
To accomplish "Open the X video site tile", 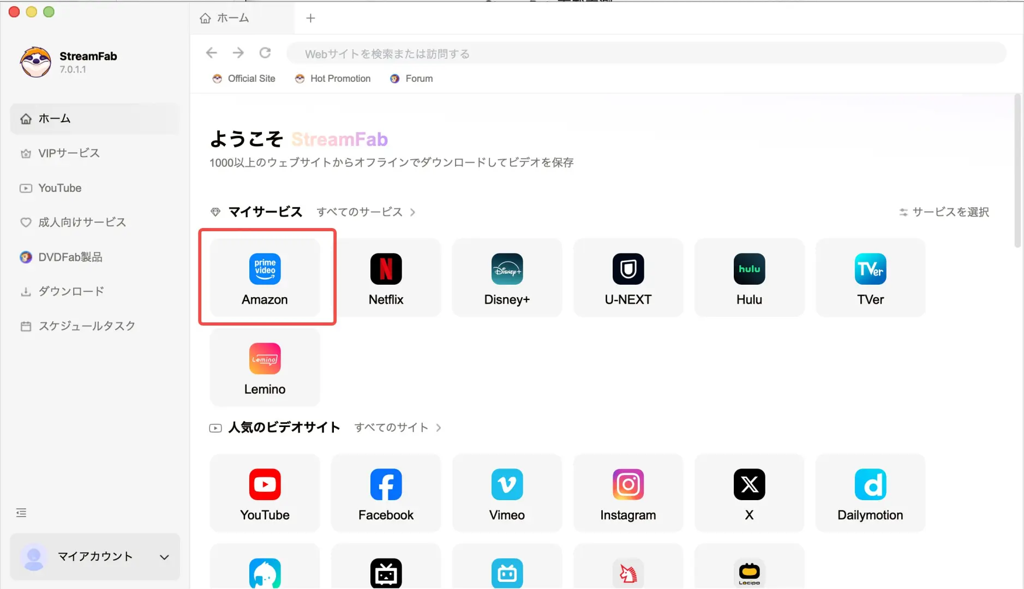I will 749,493.
